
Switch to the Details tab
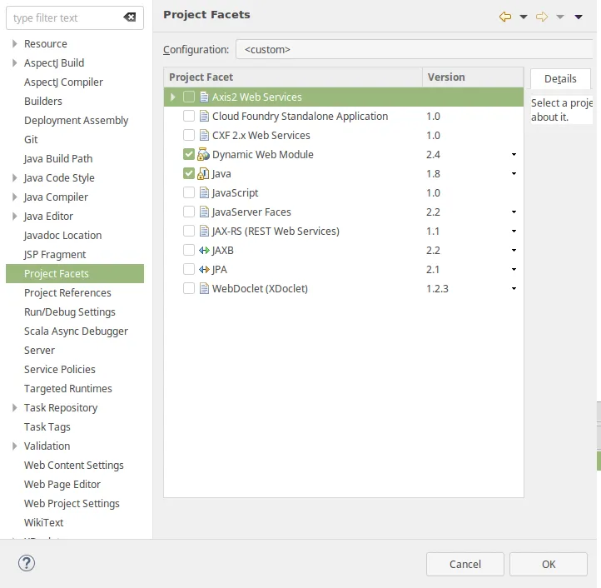pyautogui.click(x=560, y=79)
